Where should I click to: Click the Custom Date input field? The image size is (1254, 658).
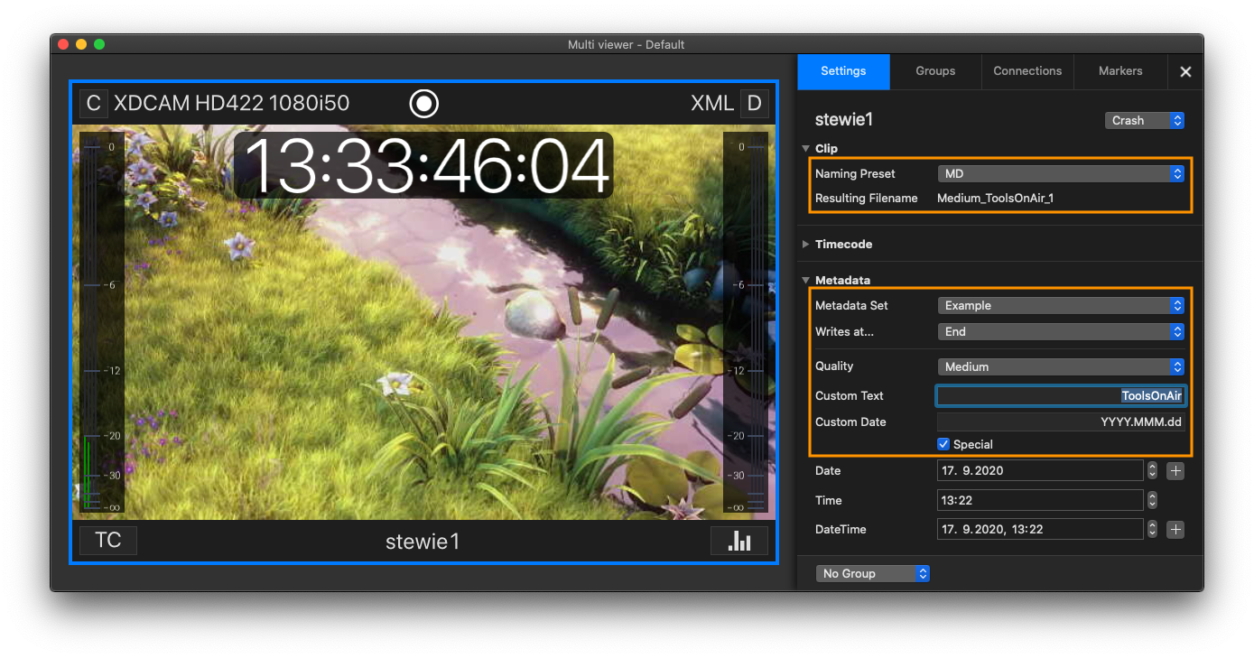[x=1061, y=422]
